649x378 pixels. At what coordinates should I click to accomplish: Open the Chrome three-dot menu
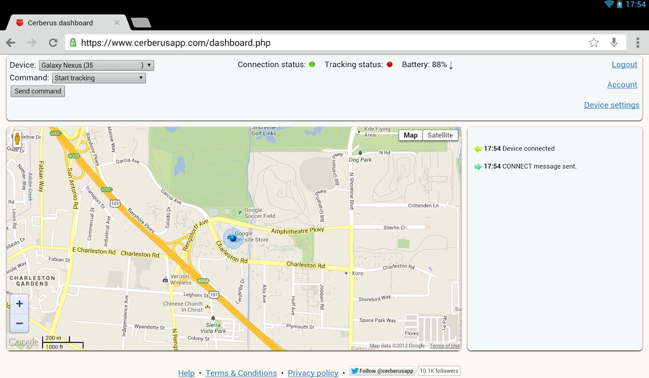tap(638, 43)
